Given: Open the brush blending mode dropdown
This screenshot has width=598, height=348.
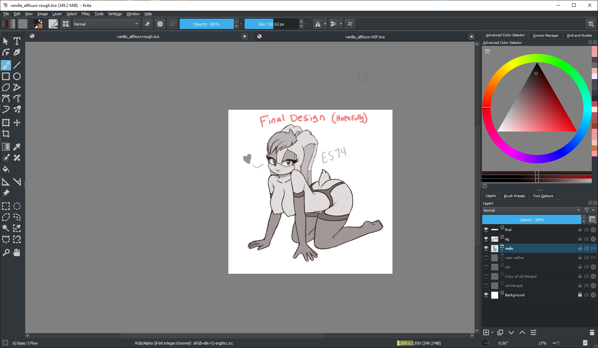Looking at the screenshot, I should (106, 24).
